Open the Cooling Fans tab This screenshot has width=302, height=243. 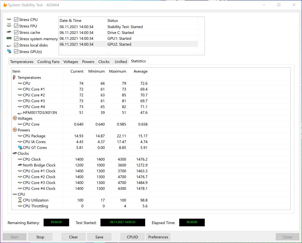[x=48, y=62]
